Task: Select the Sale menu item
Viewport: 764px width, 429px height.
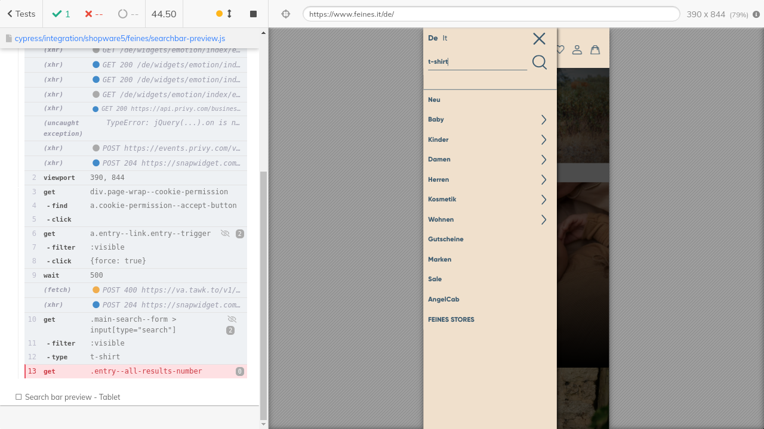Action: click(x=435, y=279)
